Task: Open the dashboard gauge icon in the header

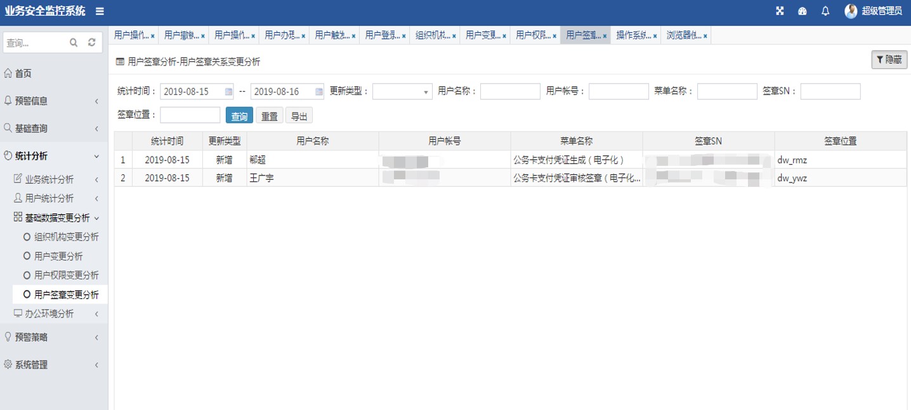Action: click(x=803, y=11)
